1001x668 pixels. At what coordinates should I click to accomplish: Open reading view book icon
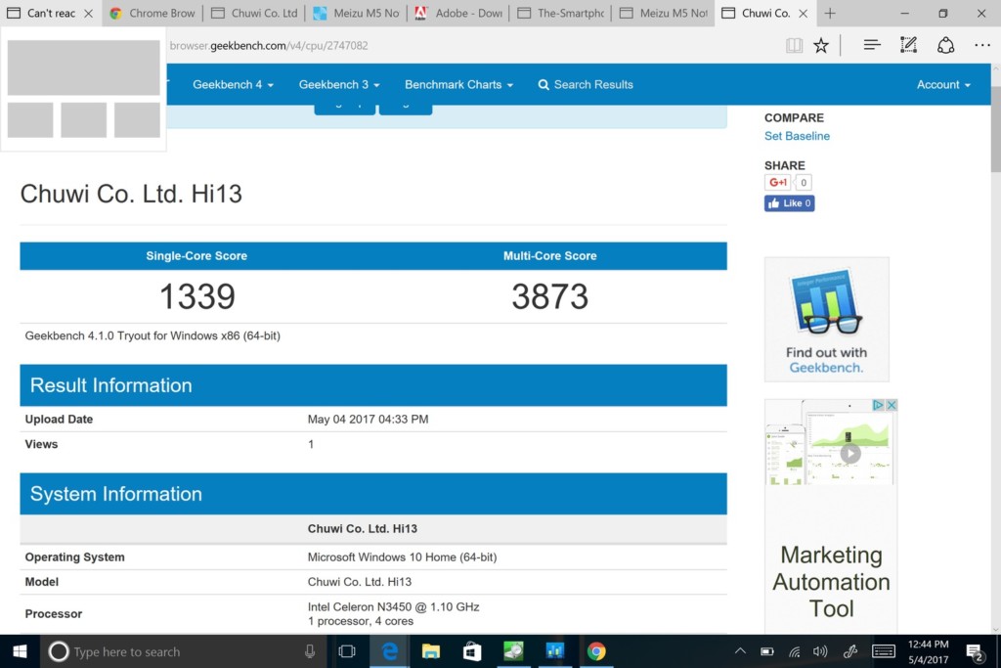[x=794, y=45]
